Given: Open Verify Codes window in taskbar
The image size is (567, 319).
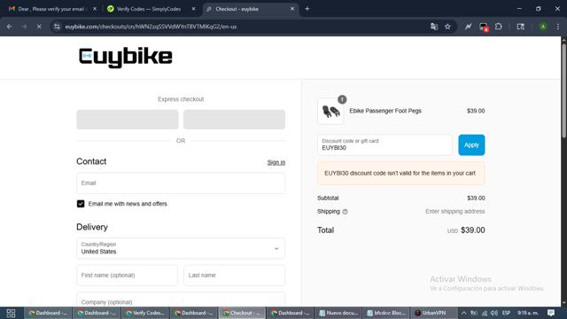Looking at the screenshot, I should pos(144,313).
